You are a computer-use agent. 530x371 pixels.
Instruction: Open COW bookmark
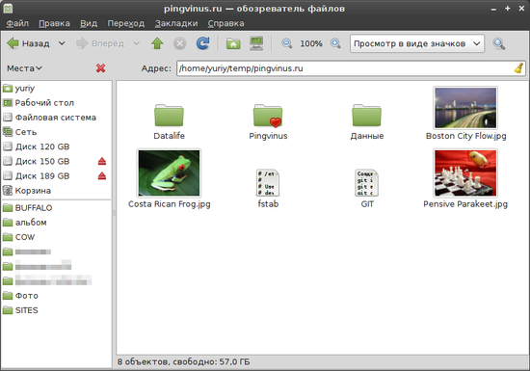[x=57, y=237]
